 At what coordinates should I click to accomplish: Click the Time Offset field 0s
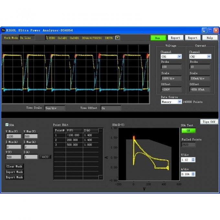pyautogui.click(x=111, y=108)
